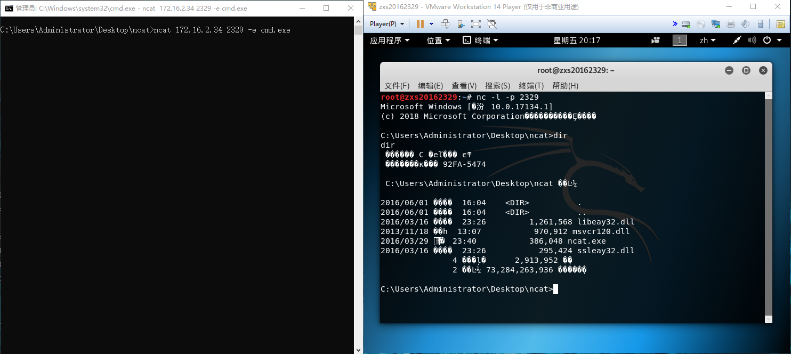Screen dimensions: 791x354
Task: Click the clock 星期五 20:17
Action: [577, 41]
